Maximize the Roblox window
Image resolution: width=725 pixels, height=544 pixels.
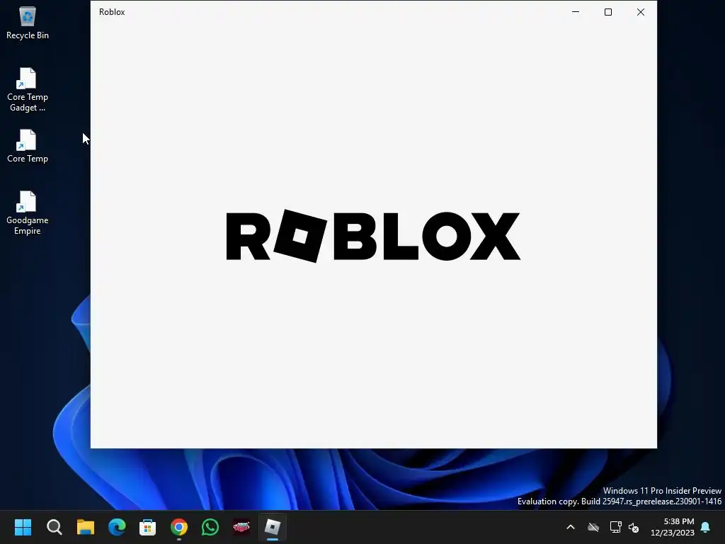coord(608,12)
